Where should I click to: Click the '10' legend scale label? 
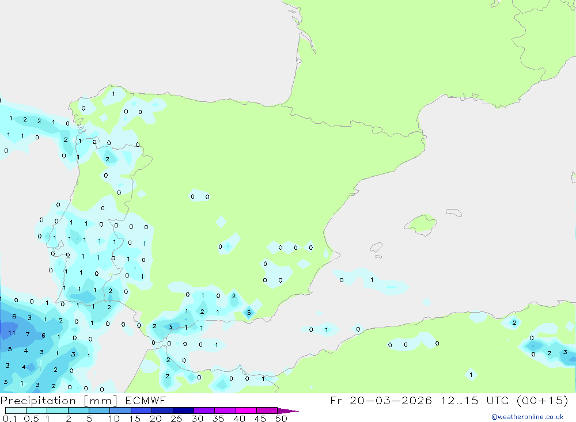[x=114, y=419]
